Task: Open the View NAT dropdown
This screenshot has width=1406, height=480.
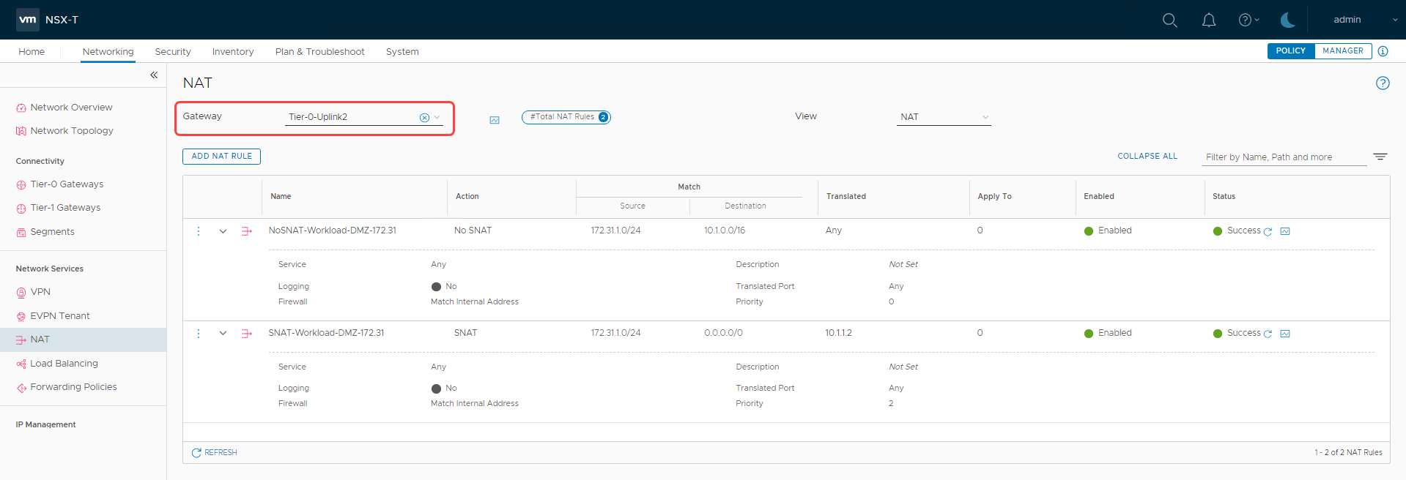Action: [944, 117]
